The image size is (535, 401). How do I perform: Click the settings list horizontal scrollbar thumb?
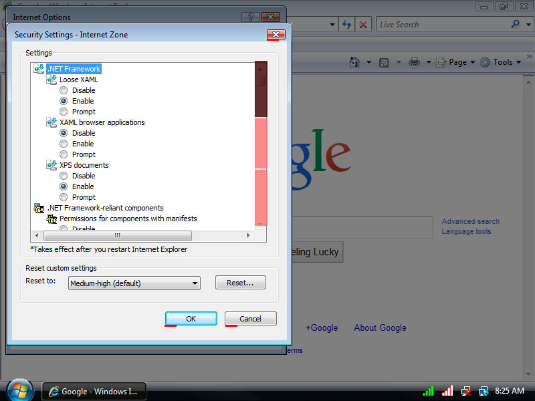coord(118,236)
